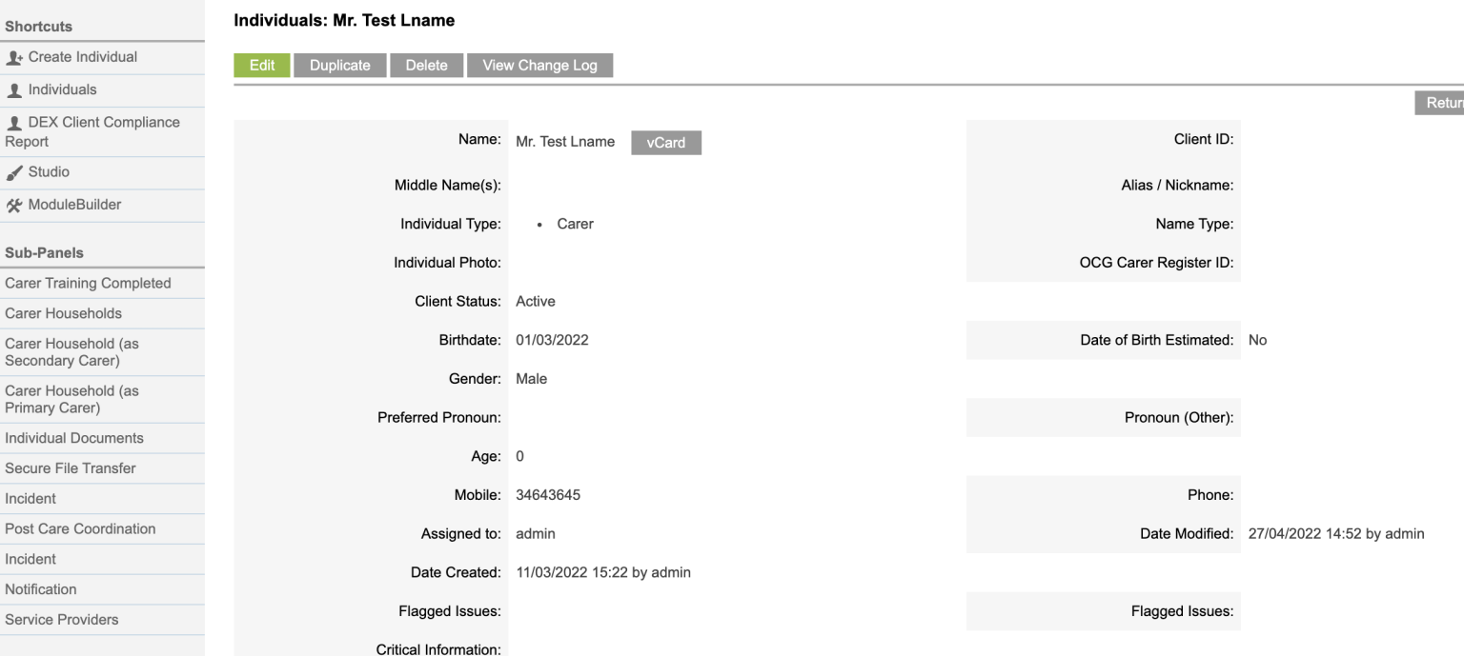The width and height of the screenshot is (1464, 656).
Task: Select Individual Documents sub-panel
Action: 73,438
